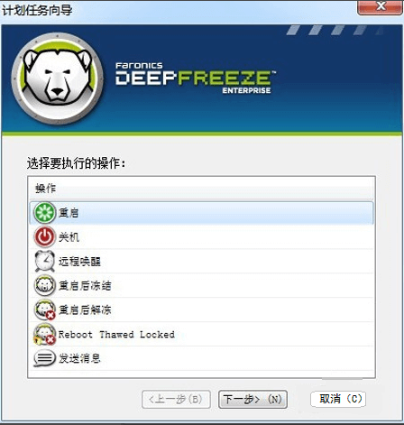
Task: Select the 关机 action text
Action: tap(69, 237)
